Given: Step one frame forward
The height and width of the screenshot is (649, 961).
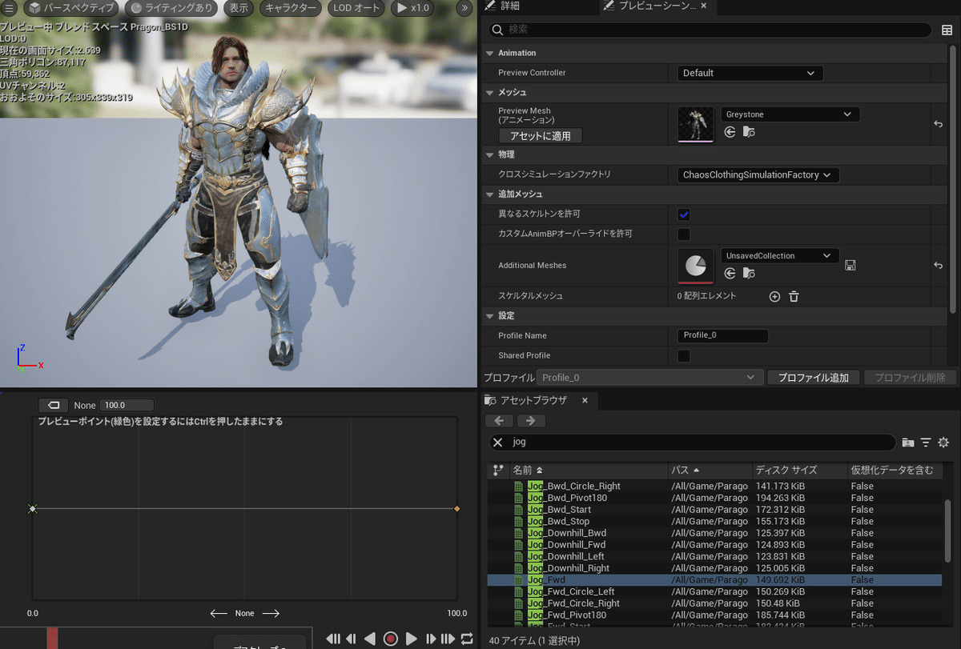Looking at the screenshot, I should 431,639.
